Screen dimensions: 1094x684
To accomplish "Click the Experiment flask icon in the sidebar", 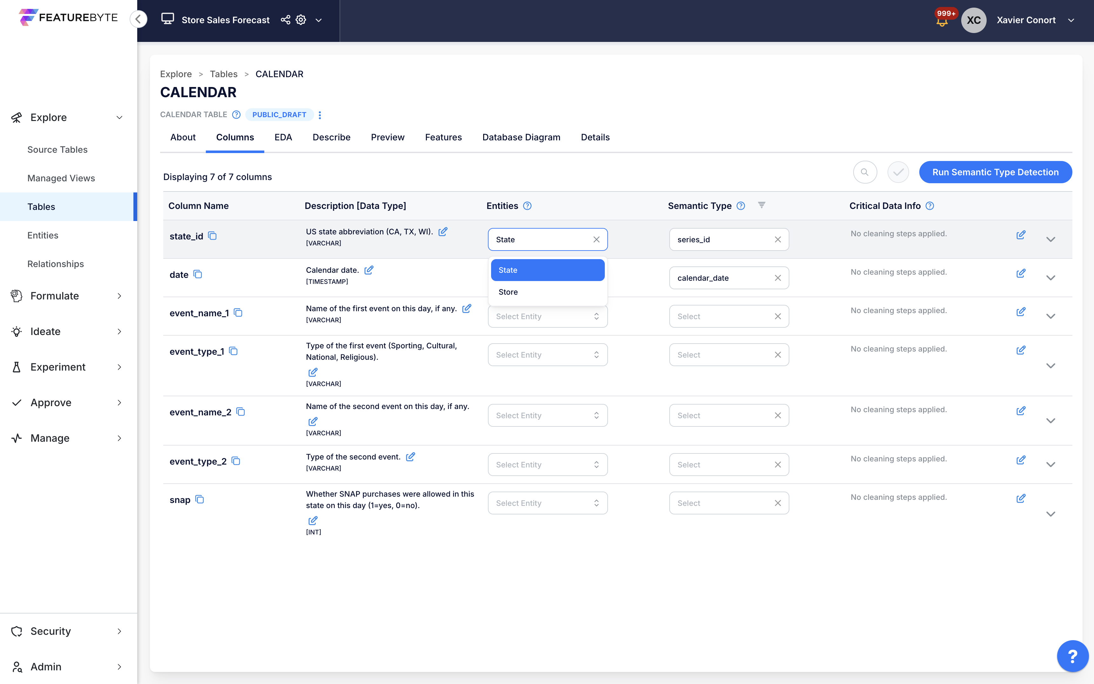I will pos(16,367).
